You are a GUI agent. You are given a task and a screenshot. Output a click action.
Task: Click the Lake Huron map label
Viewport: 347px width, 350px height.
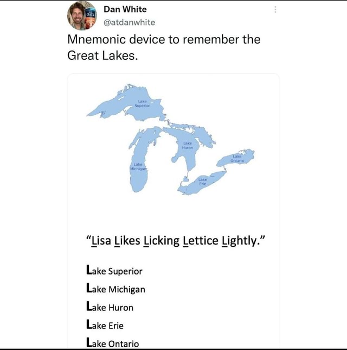[188, 145]
